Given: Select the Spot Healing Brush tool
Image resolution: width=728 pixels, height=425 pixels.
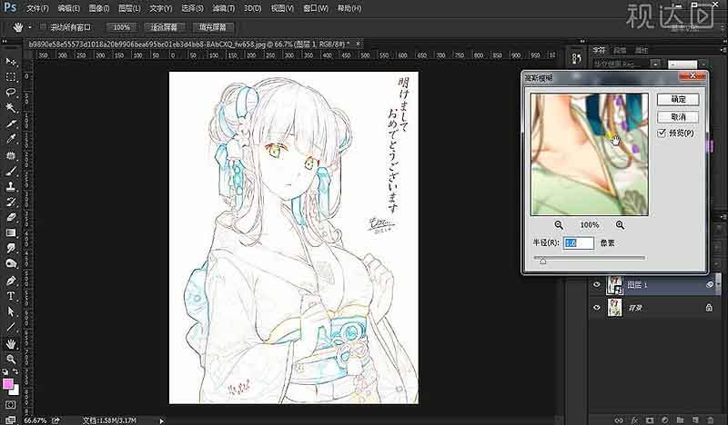Looking at the screenshot, I should (11, 154).
